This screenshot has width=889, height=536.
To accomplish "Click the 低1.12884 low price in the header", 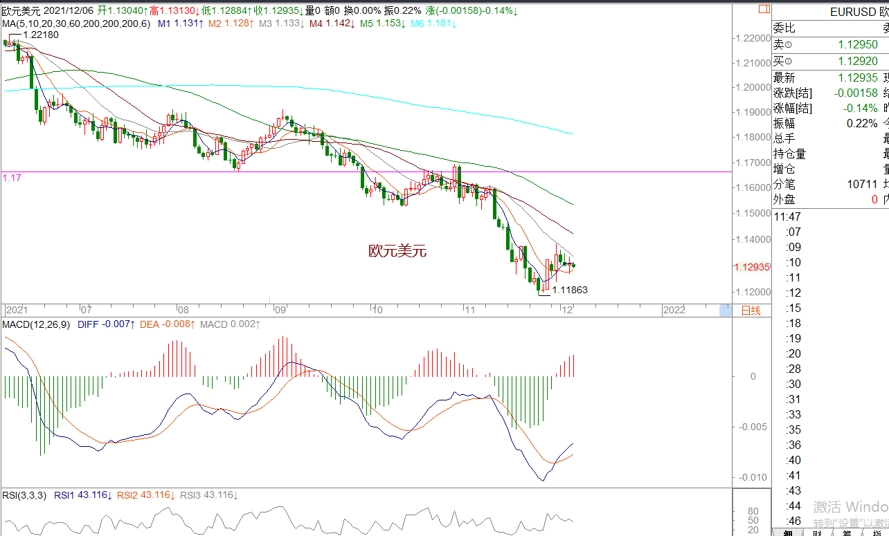I will coord(226,11).
